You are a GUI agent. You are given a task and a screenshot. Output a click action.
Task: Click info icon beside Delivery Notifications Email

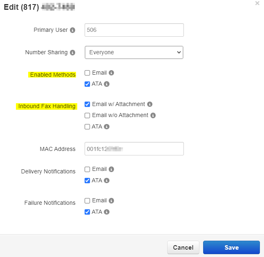click(x=112, y=169)
